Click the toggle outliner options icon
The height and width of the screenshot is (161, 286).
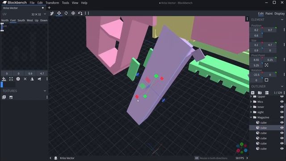[267, 93]
